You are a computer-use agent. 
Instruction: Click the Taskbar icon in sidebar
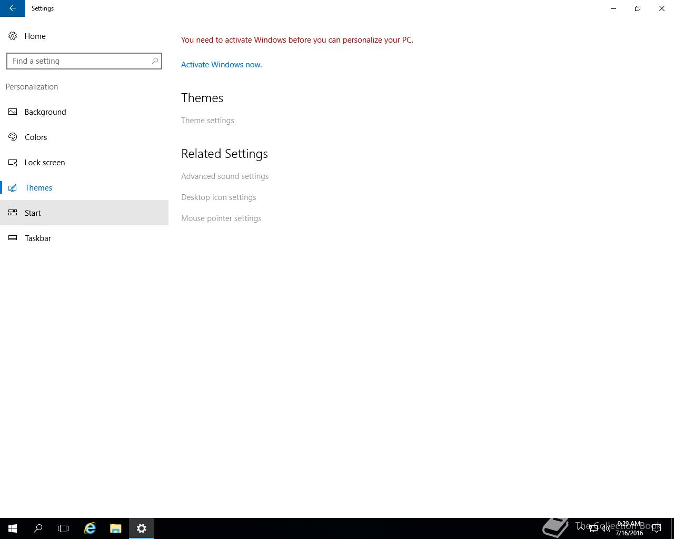13,238
